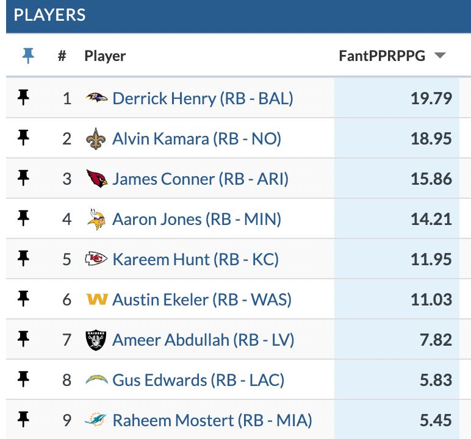Click the Minnesota Vikings logo
471x439 pixels.
tap(96, 220)
